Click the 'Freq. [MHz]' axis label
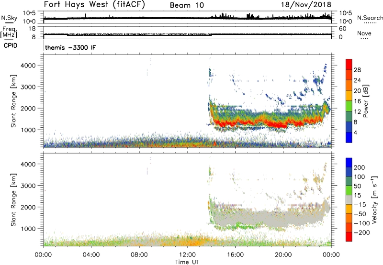 pos(9,32)
